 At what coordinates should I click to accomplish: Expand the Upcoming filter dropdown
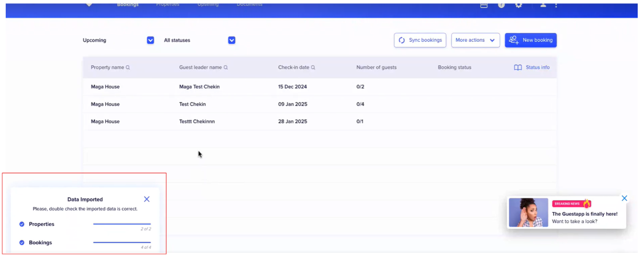[x=151, y=41]
